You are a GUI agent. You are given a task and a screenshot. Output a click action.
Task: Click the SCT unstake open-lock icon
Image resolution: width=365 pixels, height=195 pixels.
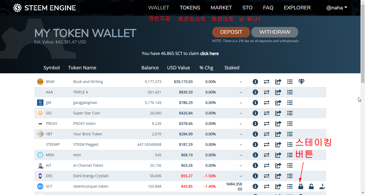(x=311, y=186)
